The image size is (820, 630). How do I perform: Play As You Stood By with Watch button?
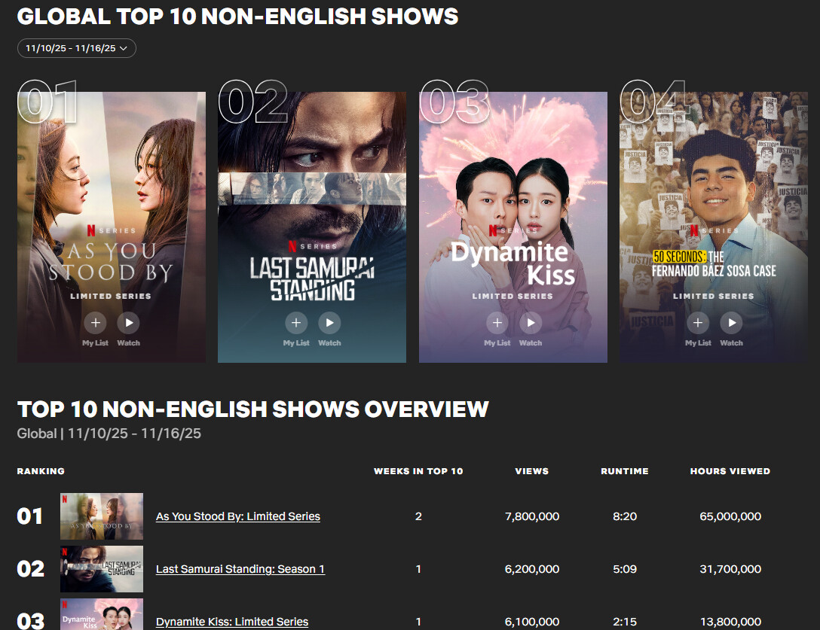(x=129, y=323)
